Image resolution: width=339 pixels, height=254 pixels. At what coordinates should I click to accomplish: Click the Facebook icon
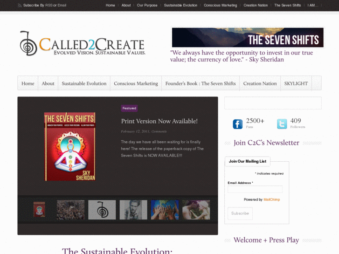point(238,124)
